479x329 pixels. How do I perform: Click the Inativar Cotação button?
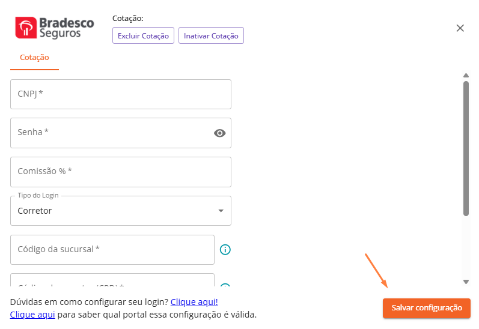tap(211, 35)
